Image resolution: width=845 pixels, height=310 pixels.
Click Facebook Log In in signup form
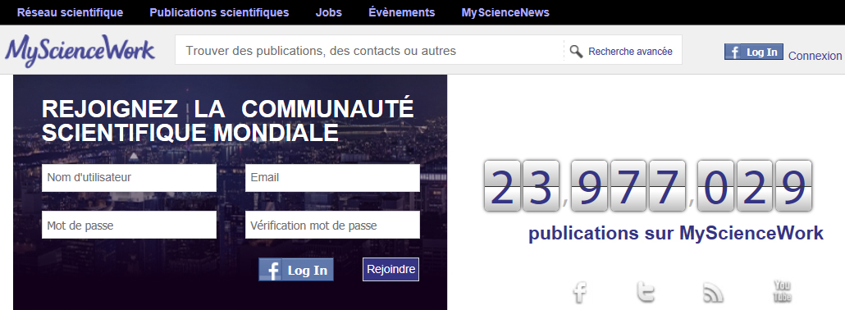pyautogui.click(x=296, y=270)
